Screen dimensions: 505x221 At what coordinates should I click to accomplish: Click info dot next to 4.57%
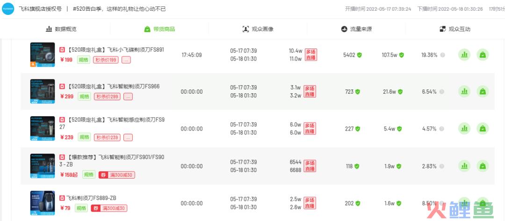coord(441,129)
